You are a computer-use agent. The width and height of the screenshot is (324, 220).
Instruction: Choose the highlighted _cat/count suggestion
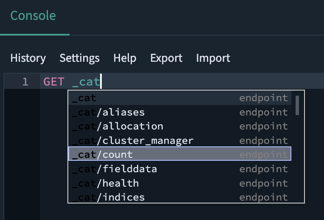click(x=180, y=154)
